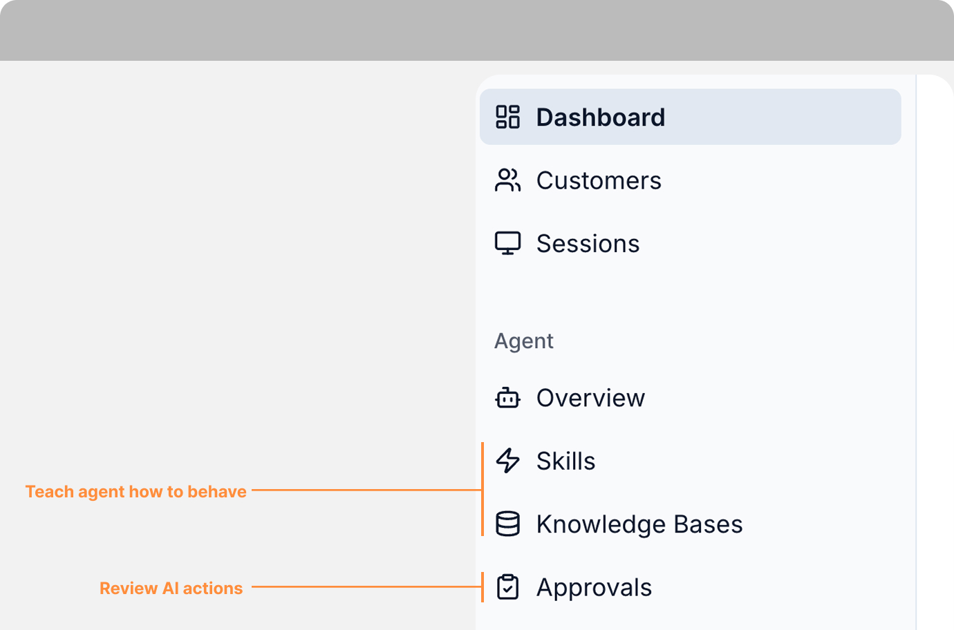Click the 'Teach agent how to behave' annotation

point(135,491)
